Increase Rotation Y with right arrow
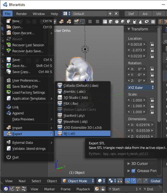Image resolution: width=167 pixels, height=193 pixels. point(144,75)
